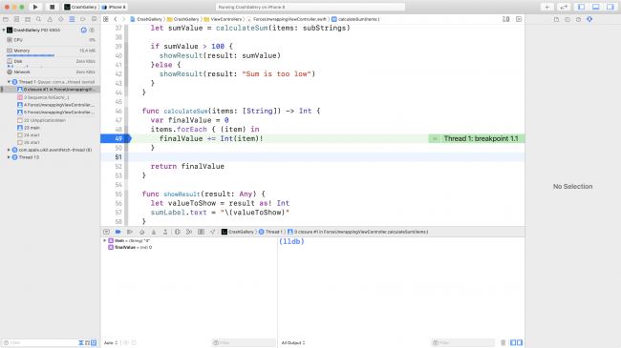The height and width of the screenshot is (348, 621).
Task: Click the code review arrows button
Action: point(564,7)
